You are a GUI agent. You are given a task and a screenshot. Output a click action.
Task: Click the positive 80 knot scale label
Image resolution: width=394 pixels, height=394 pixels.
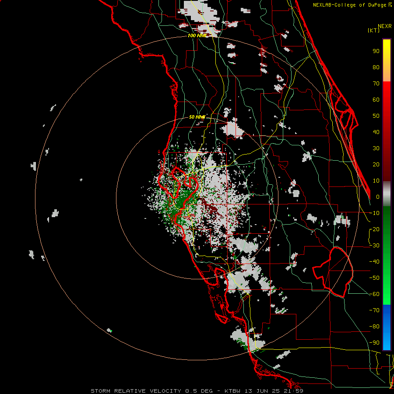(x=376, y=67)
